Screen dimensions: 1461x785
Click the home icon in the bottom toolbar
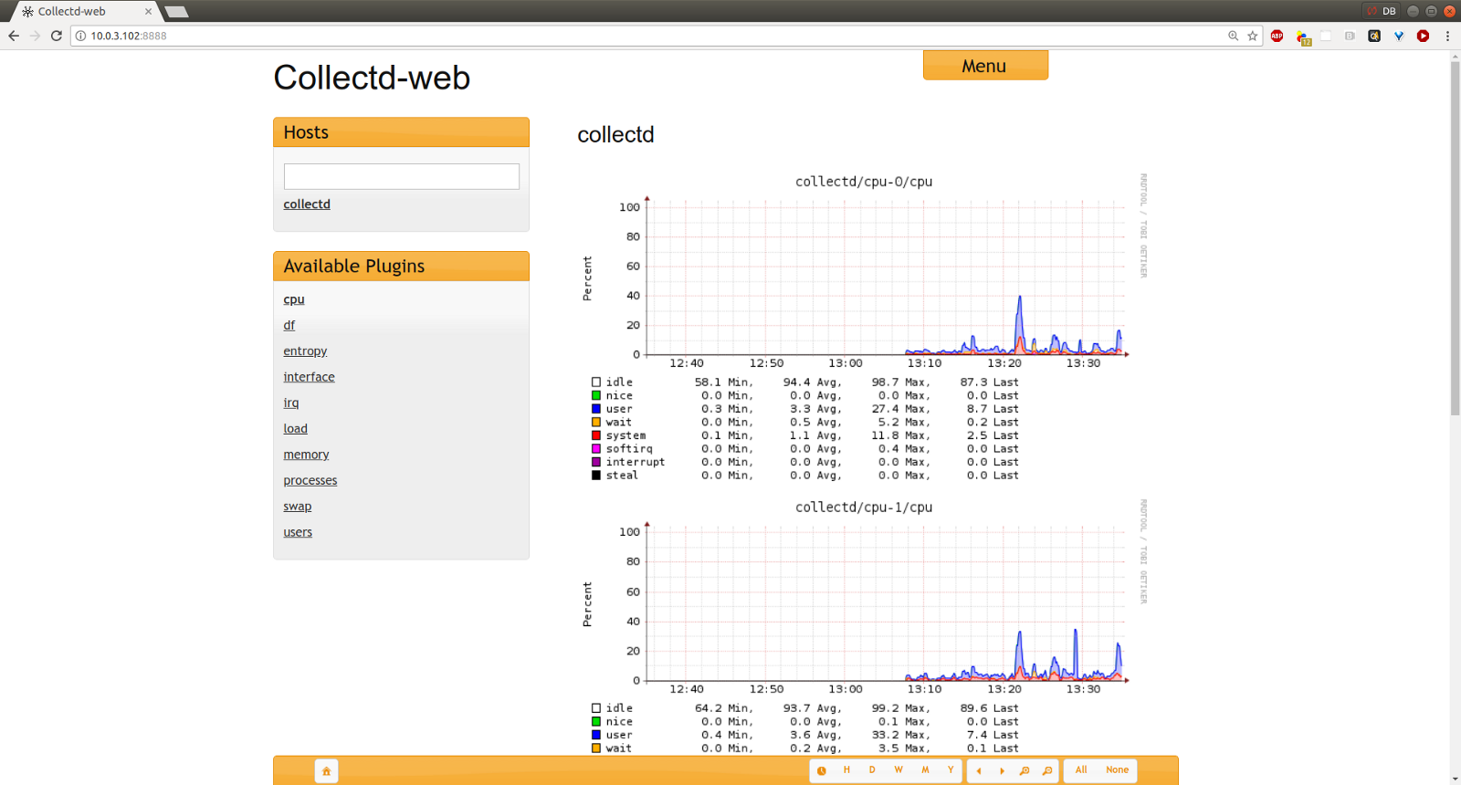click(x=326, y=771)
